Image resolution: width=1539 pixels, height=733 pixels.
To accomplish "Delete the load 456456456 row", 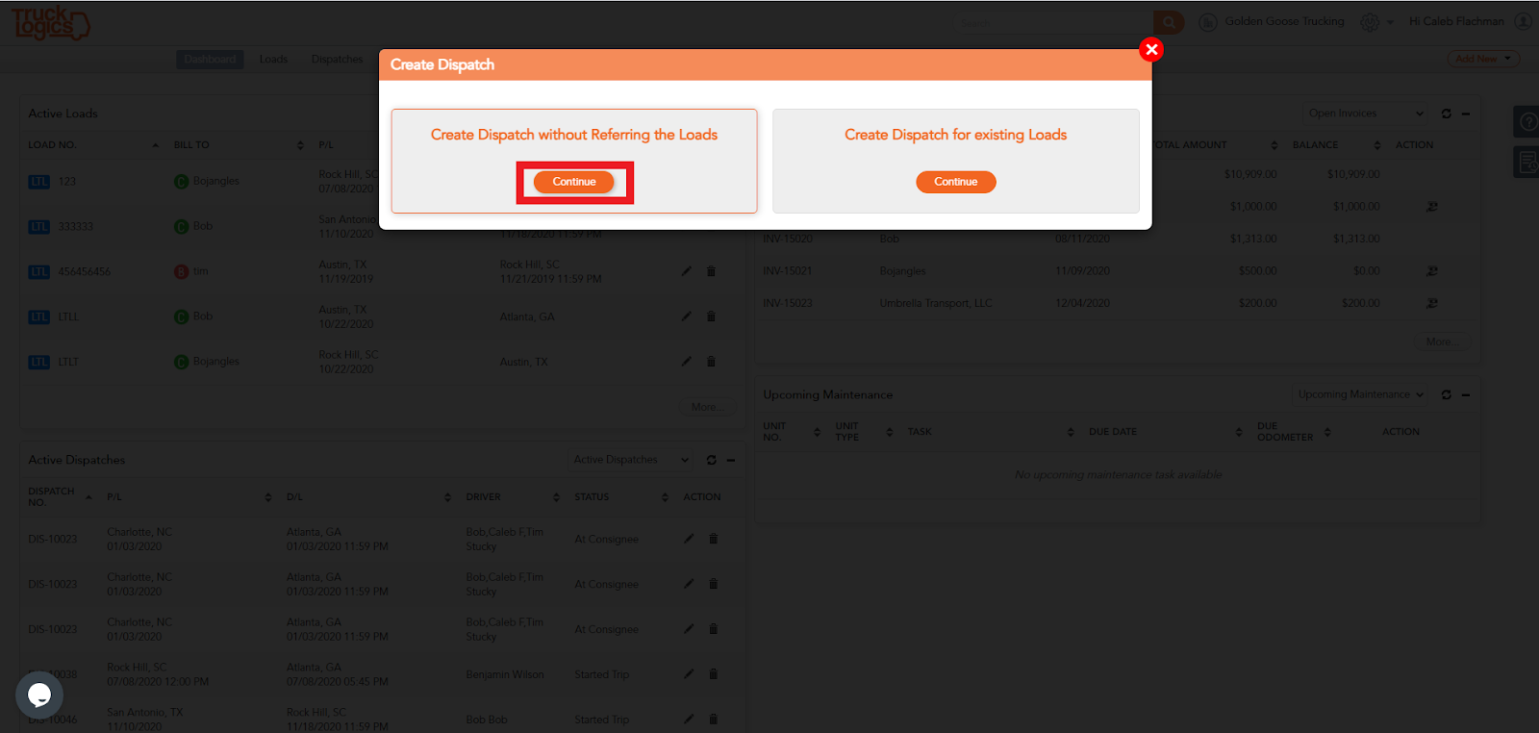I will pyautogui.click(x=711, y=271).
